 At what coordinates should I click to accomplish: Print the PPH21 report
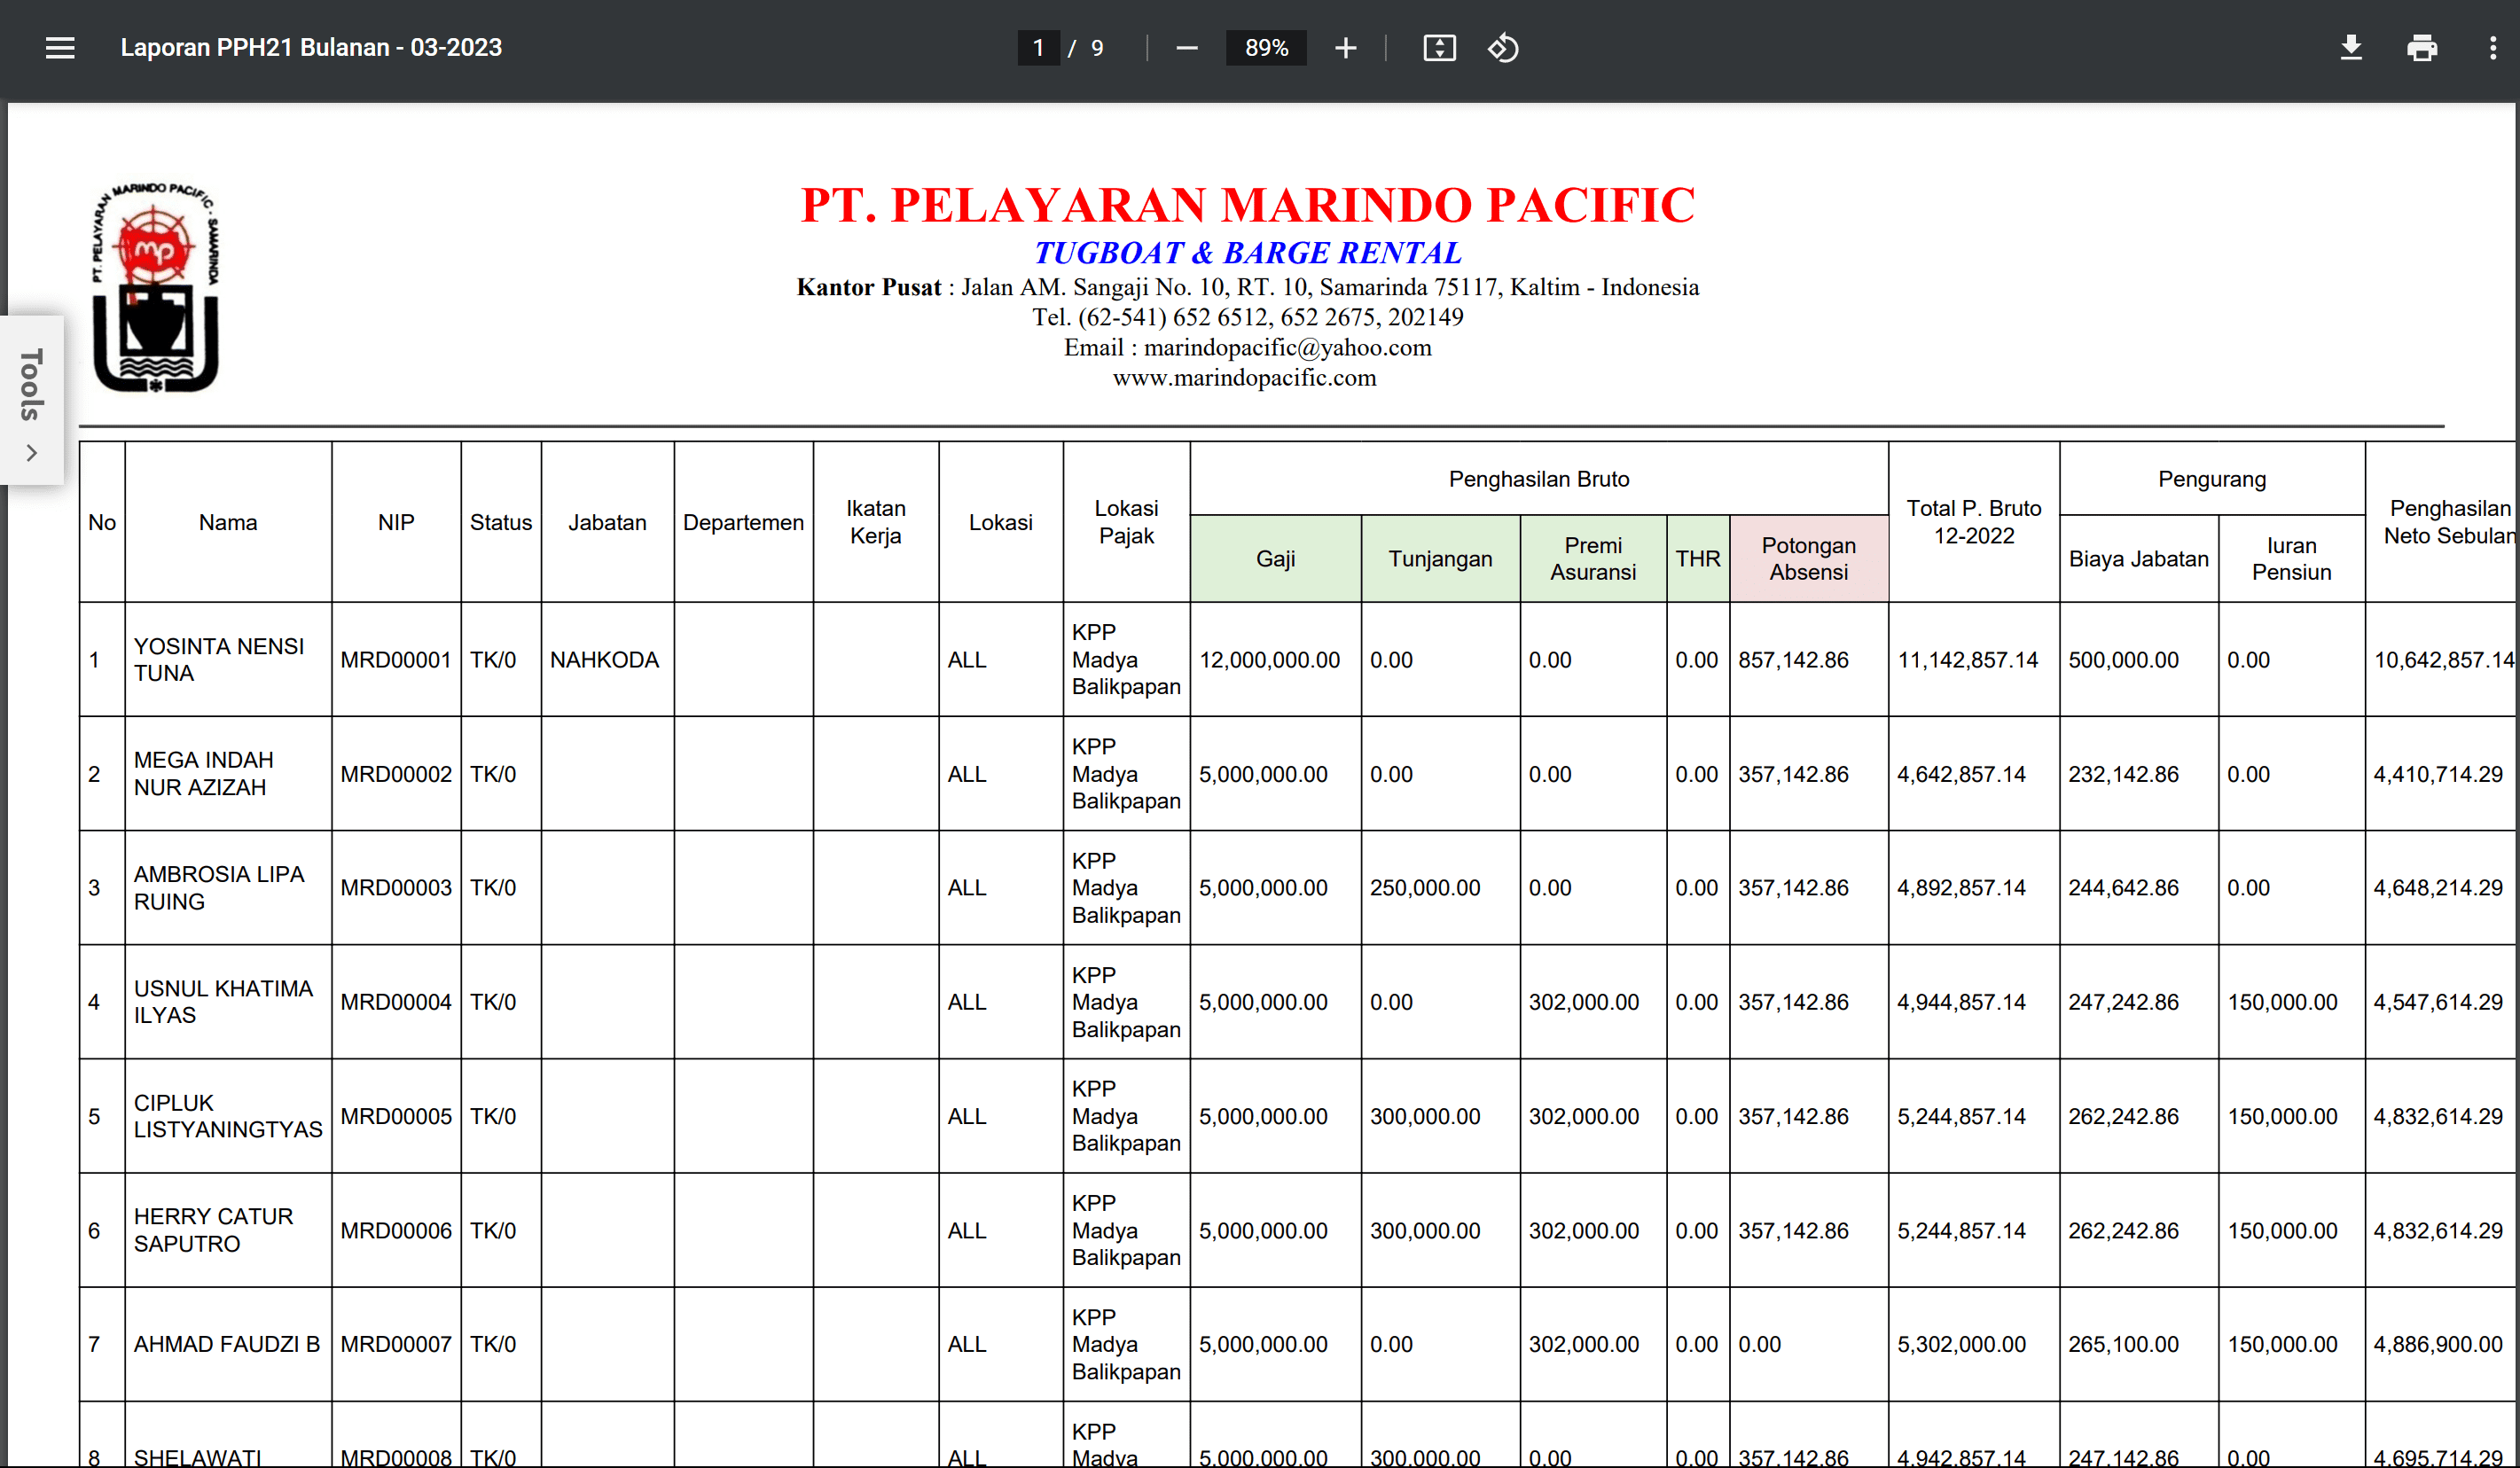[x=2421, y=48]
